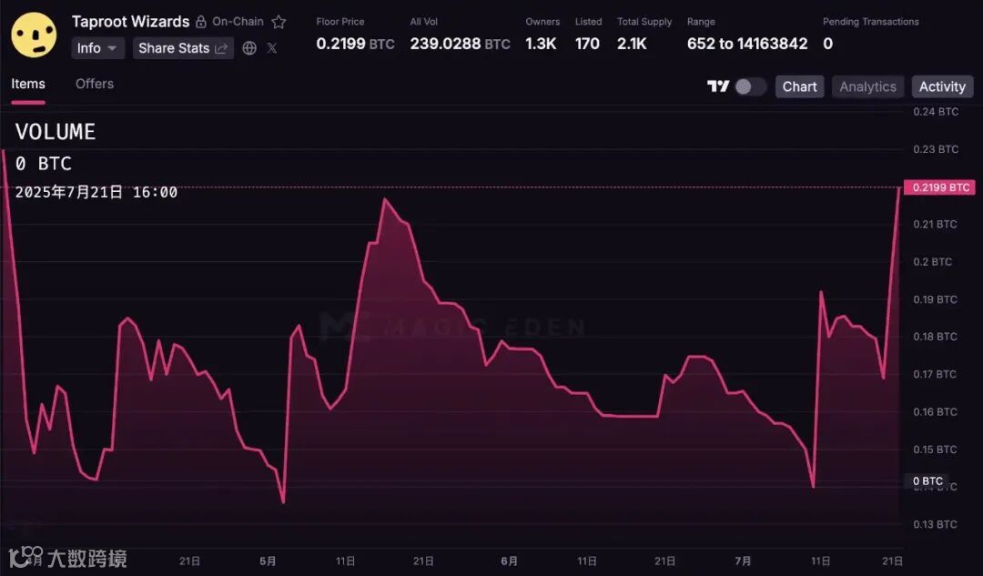This screenshot has height=576, width=983.
Task: Click the 7月 date axis label
Action: click(x=743, y=561)
